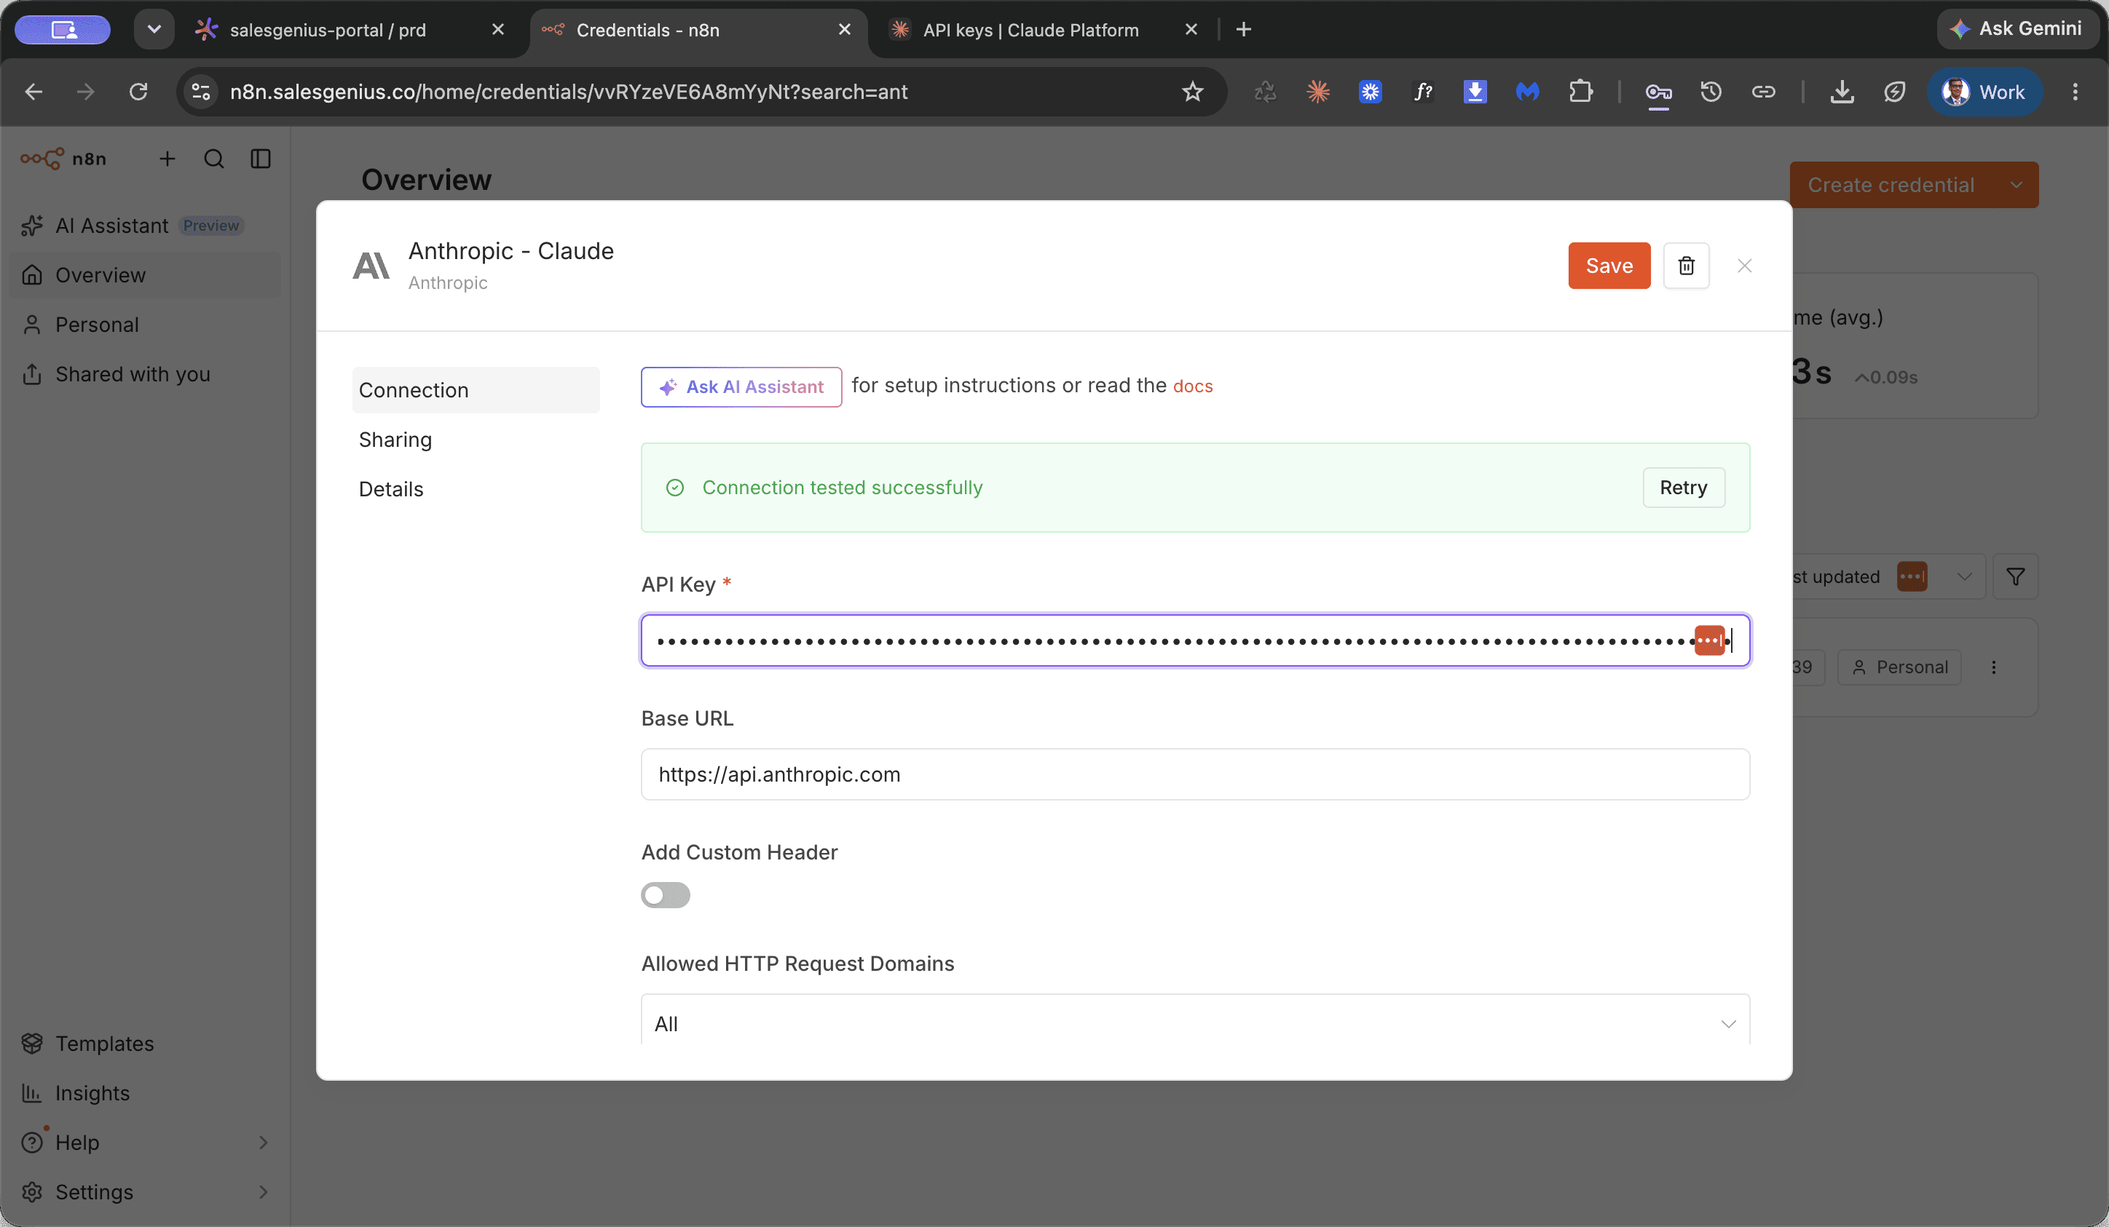Switch to API keys Claude Platform tab
The image size is (2109, 1227).
coord(1031,29)
